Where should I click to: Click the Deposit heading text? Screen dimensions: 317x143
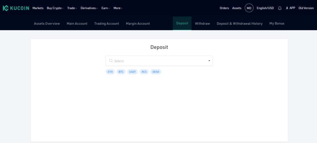click(159, 47)
